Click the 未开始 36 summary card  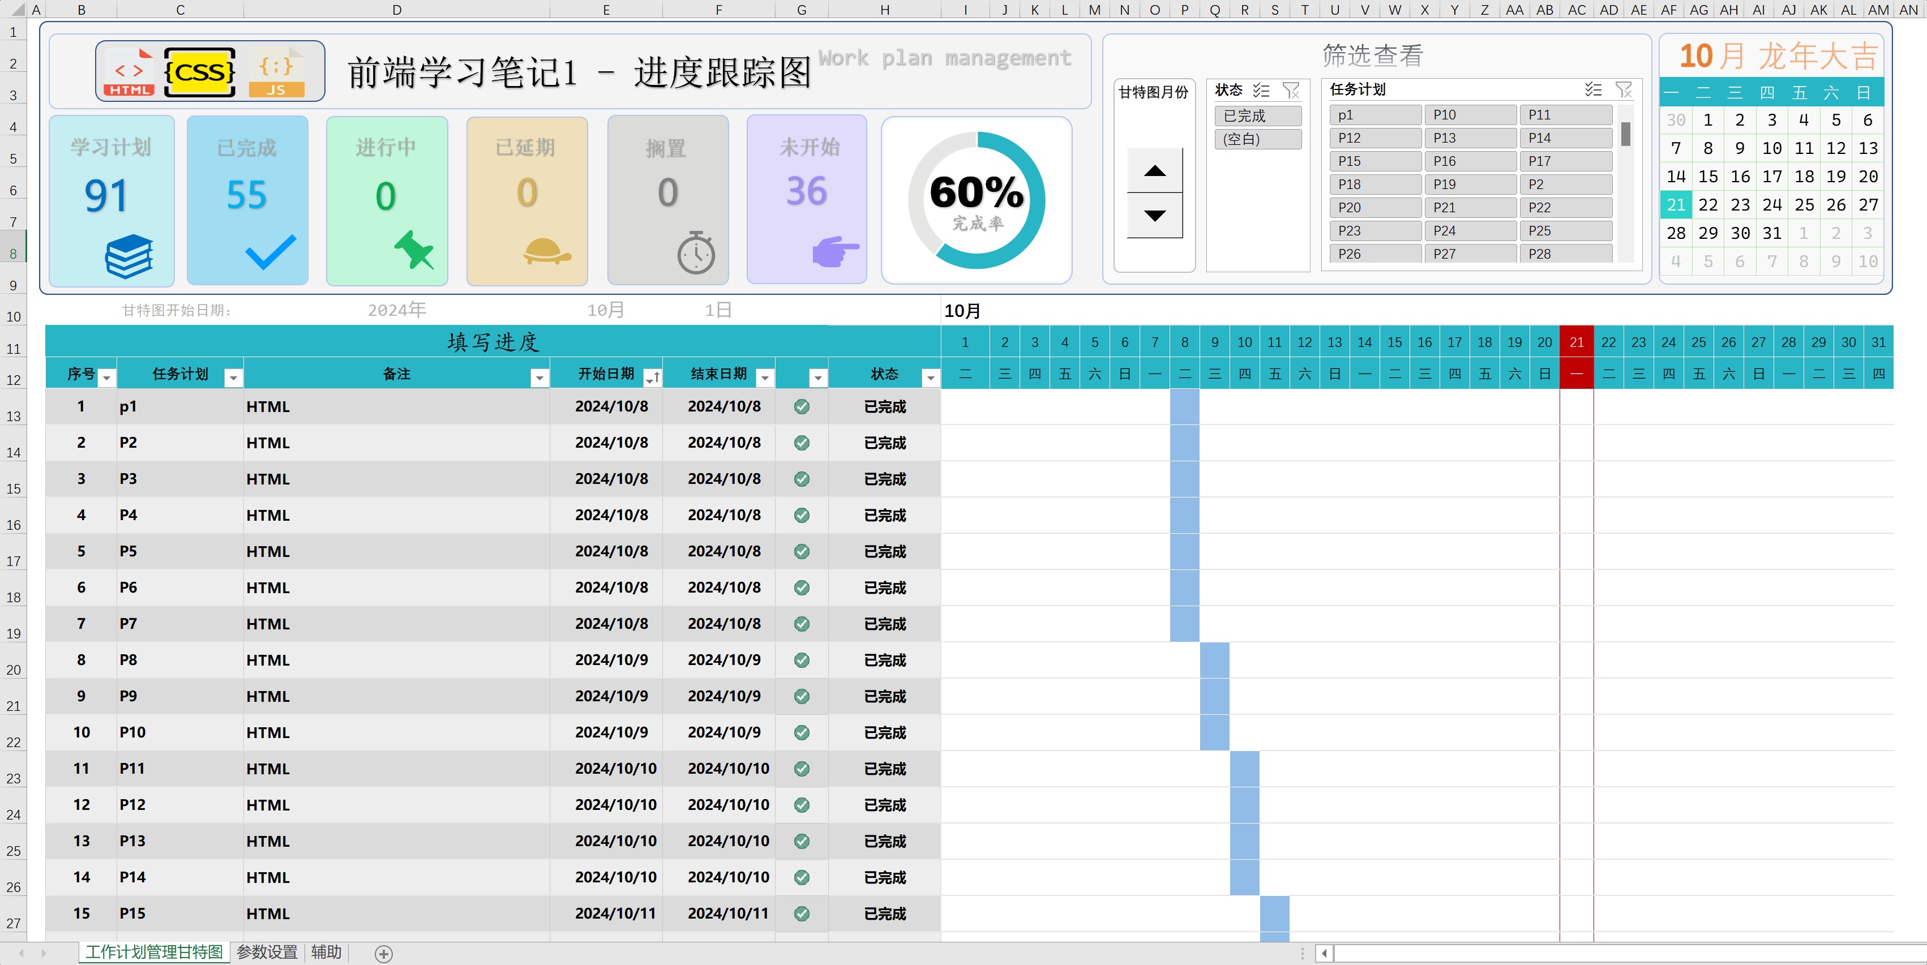[x=807, y=200]
